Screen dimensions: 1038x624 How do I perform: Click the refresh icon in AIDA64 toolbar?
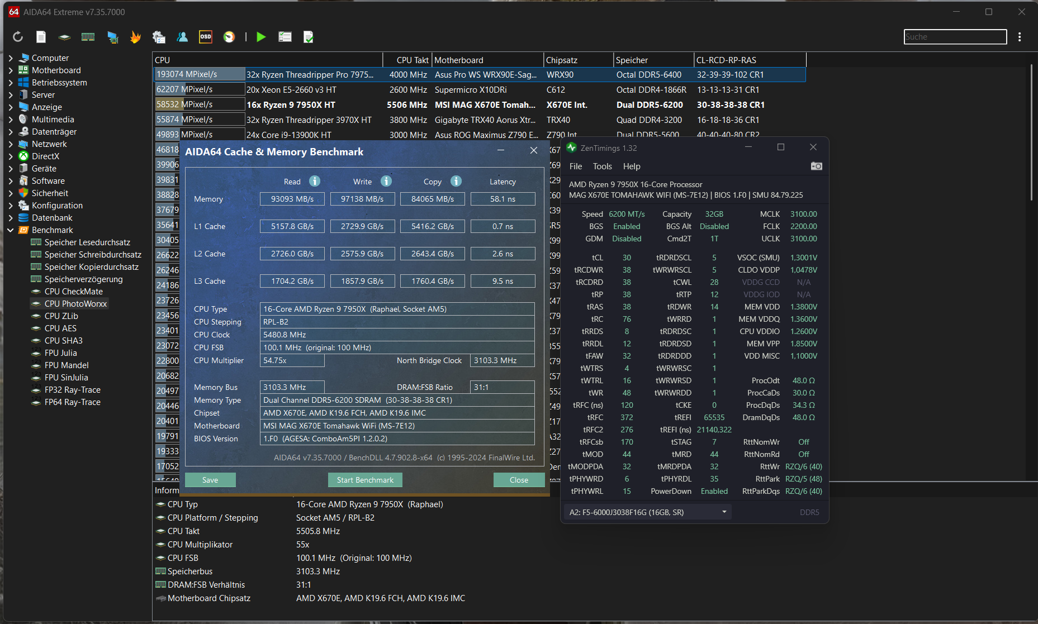pos(18,37)
